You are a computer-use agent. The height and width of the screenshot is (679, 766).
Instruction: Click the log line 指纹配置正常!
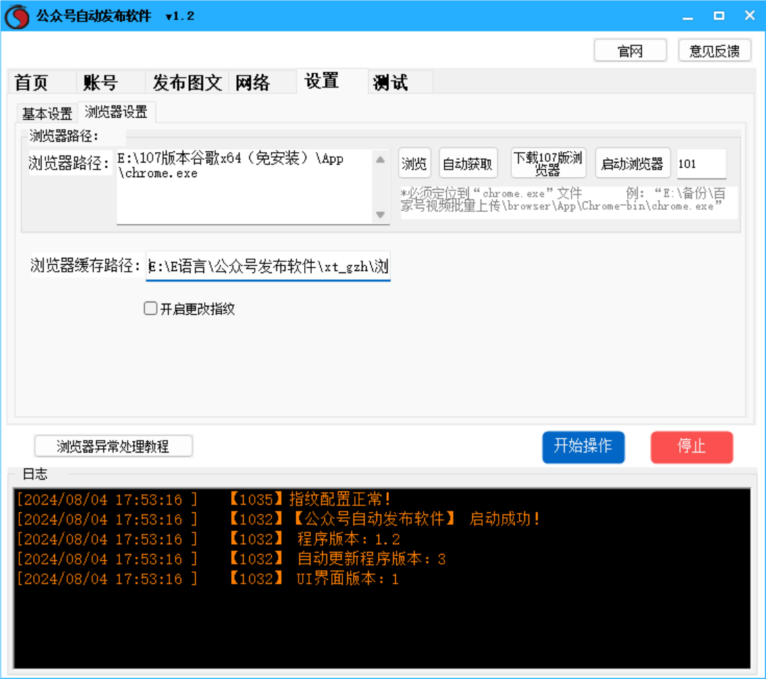(203, 499)
